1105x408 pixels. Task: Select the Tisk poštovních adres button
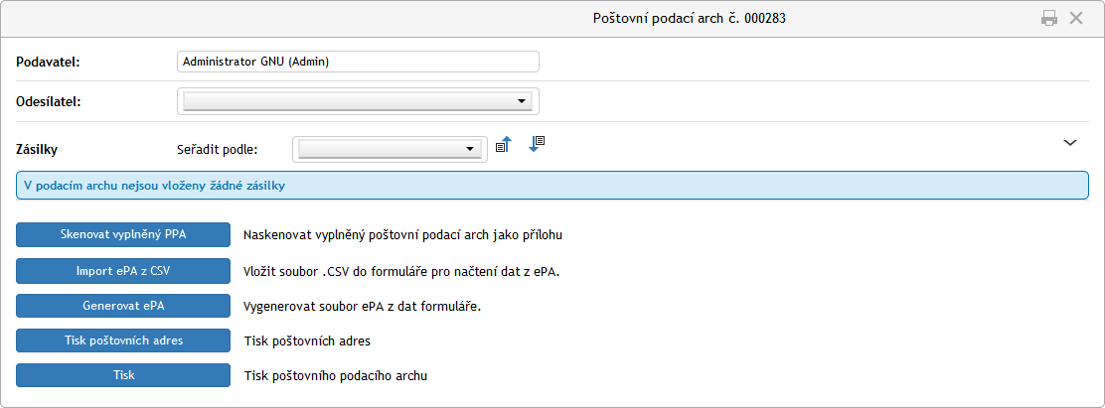pos(123,340)
